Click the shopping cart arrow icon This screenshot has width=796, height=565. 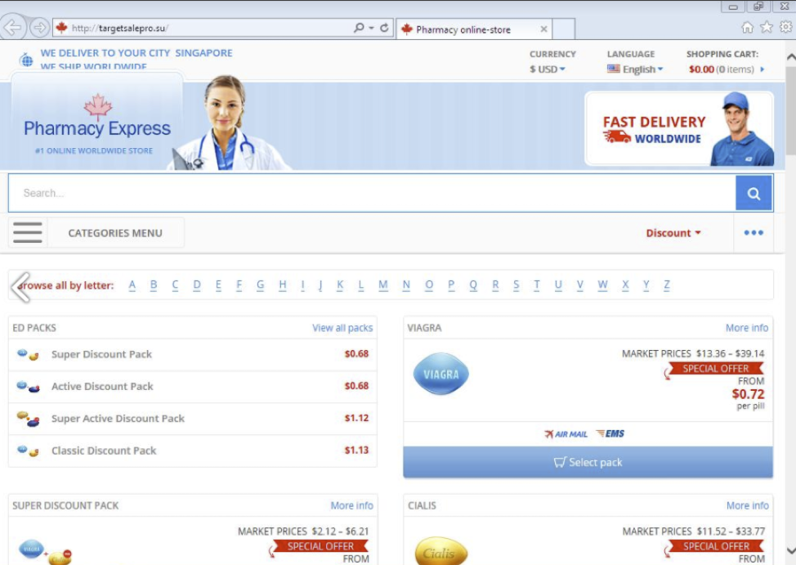tap(762, 70)
